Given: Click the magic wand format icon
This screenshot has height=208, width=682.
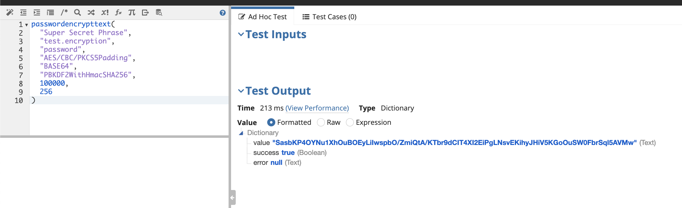Looking at the screenshot, I should pos(10,12).
